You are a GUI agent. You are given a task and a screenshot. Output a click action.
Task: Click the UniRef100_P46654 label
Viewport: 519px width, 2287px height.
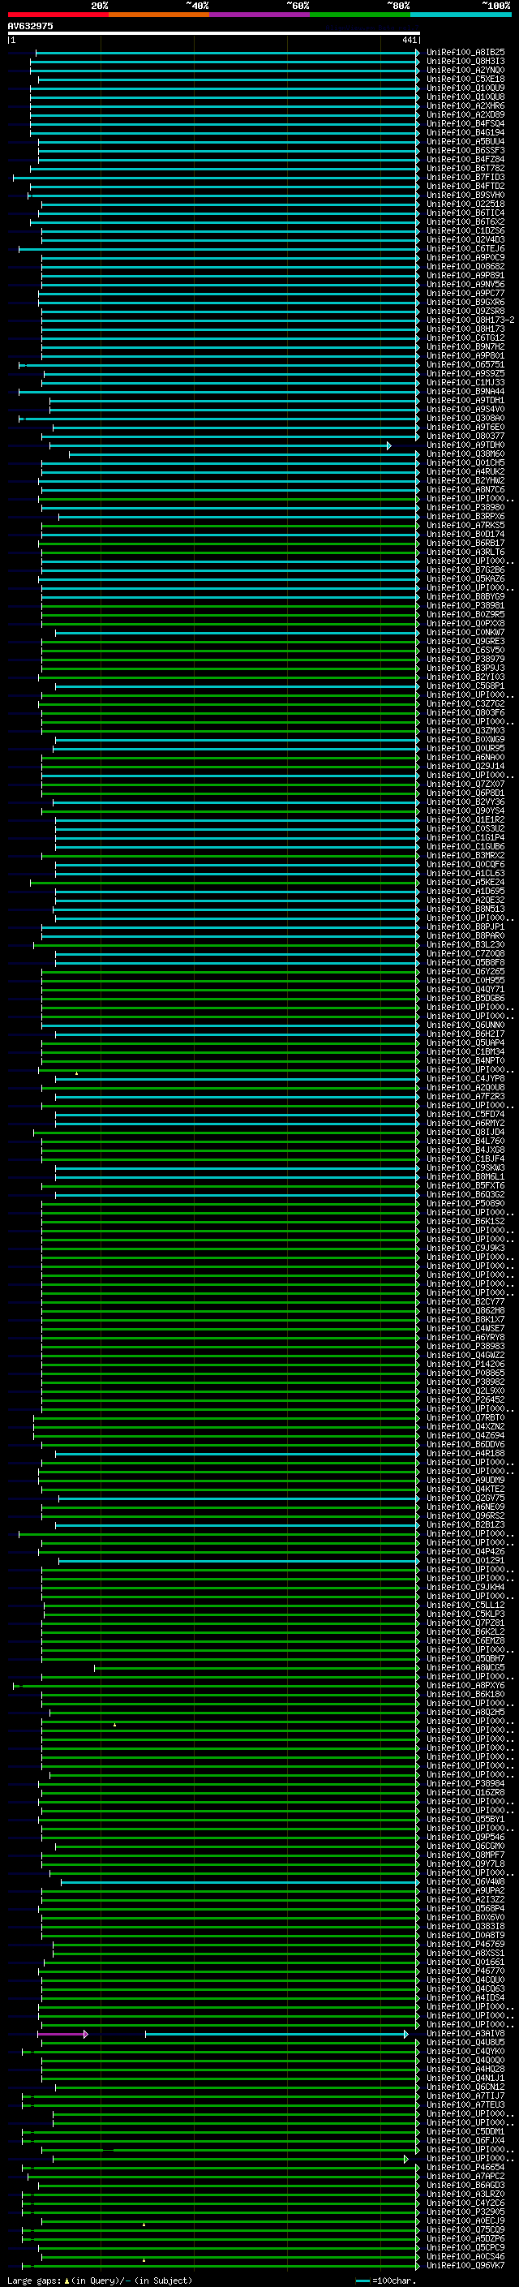pyautogui.click(x=465, y=2167)
